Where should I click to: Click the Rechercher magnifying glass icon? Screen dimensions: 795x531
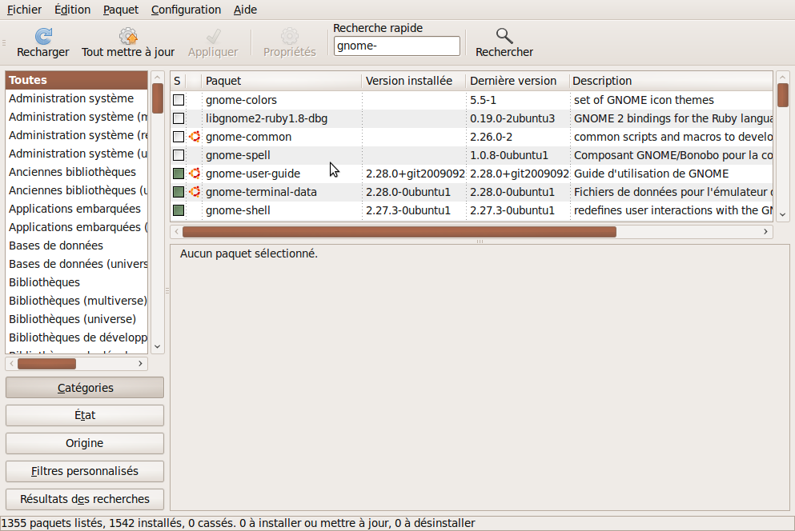504,36
